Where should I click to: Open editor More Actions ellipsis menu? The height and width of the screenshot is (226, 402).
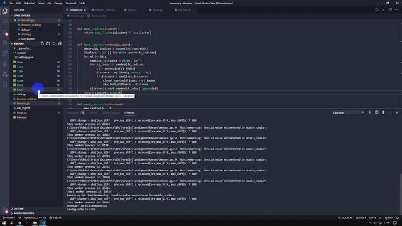click(x=396, y=10)
